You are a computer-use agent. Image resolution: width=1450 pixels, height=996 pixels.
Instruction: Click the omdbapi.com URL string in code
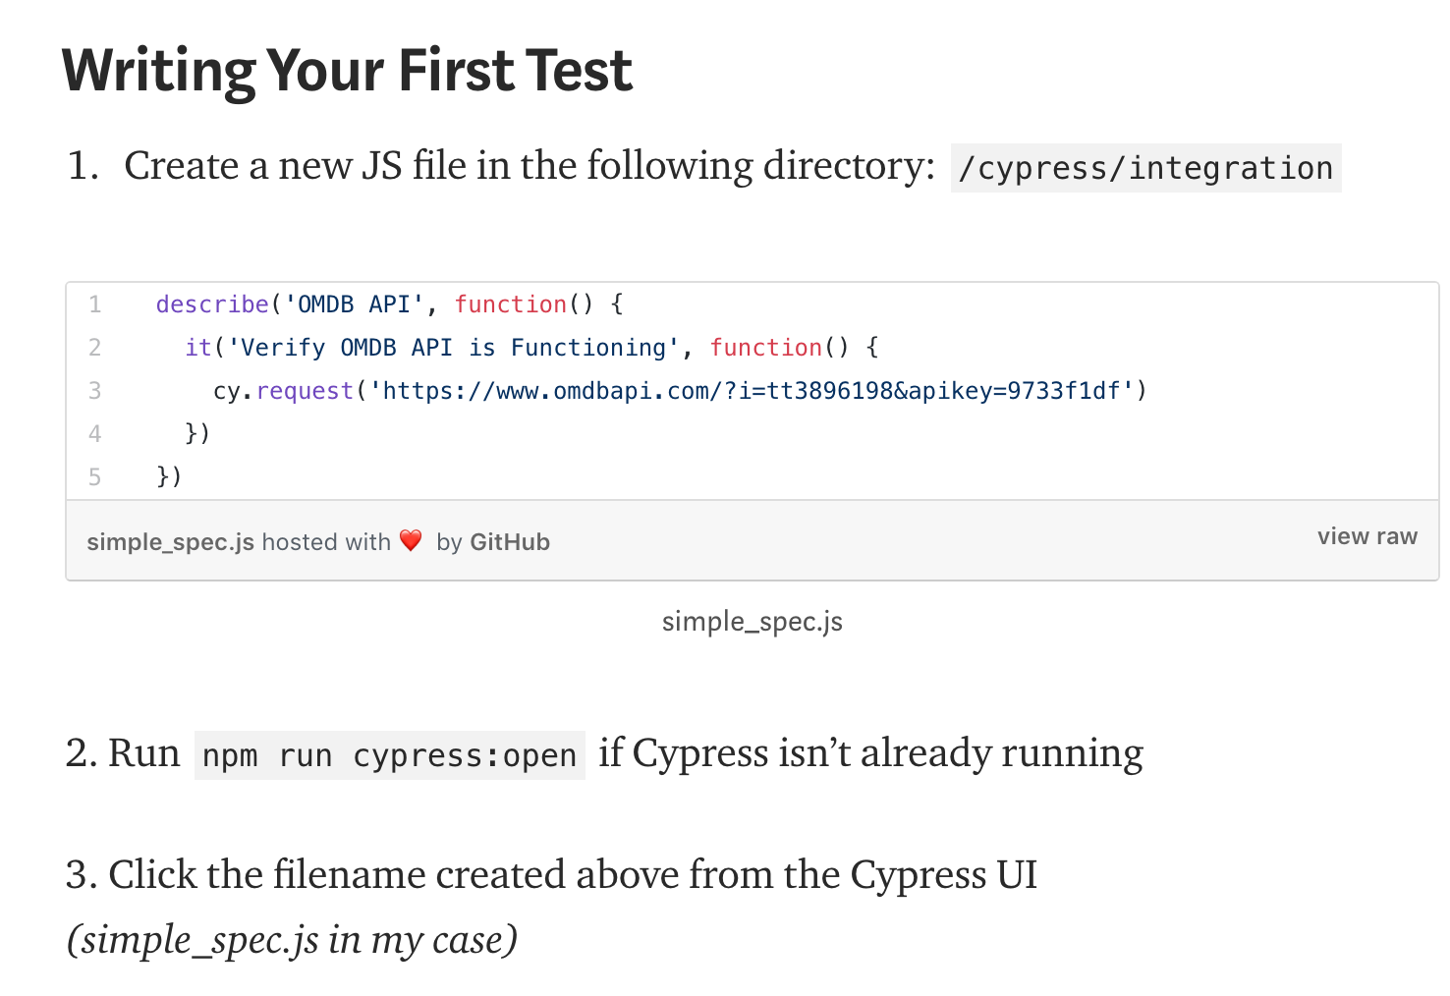[x=751, y=391]
